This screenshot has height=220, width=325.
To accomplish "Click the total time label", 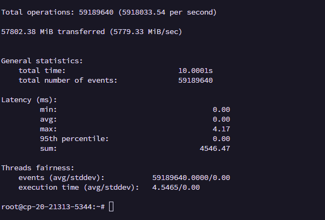I will click(42, 71).
